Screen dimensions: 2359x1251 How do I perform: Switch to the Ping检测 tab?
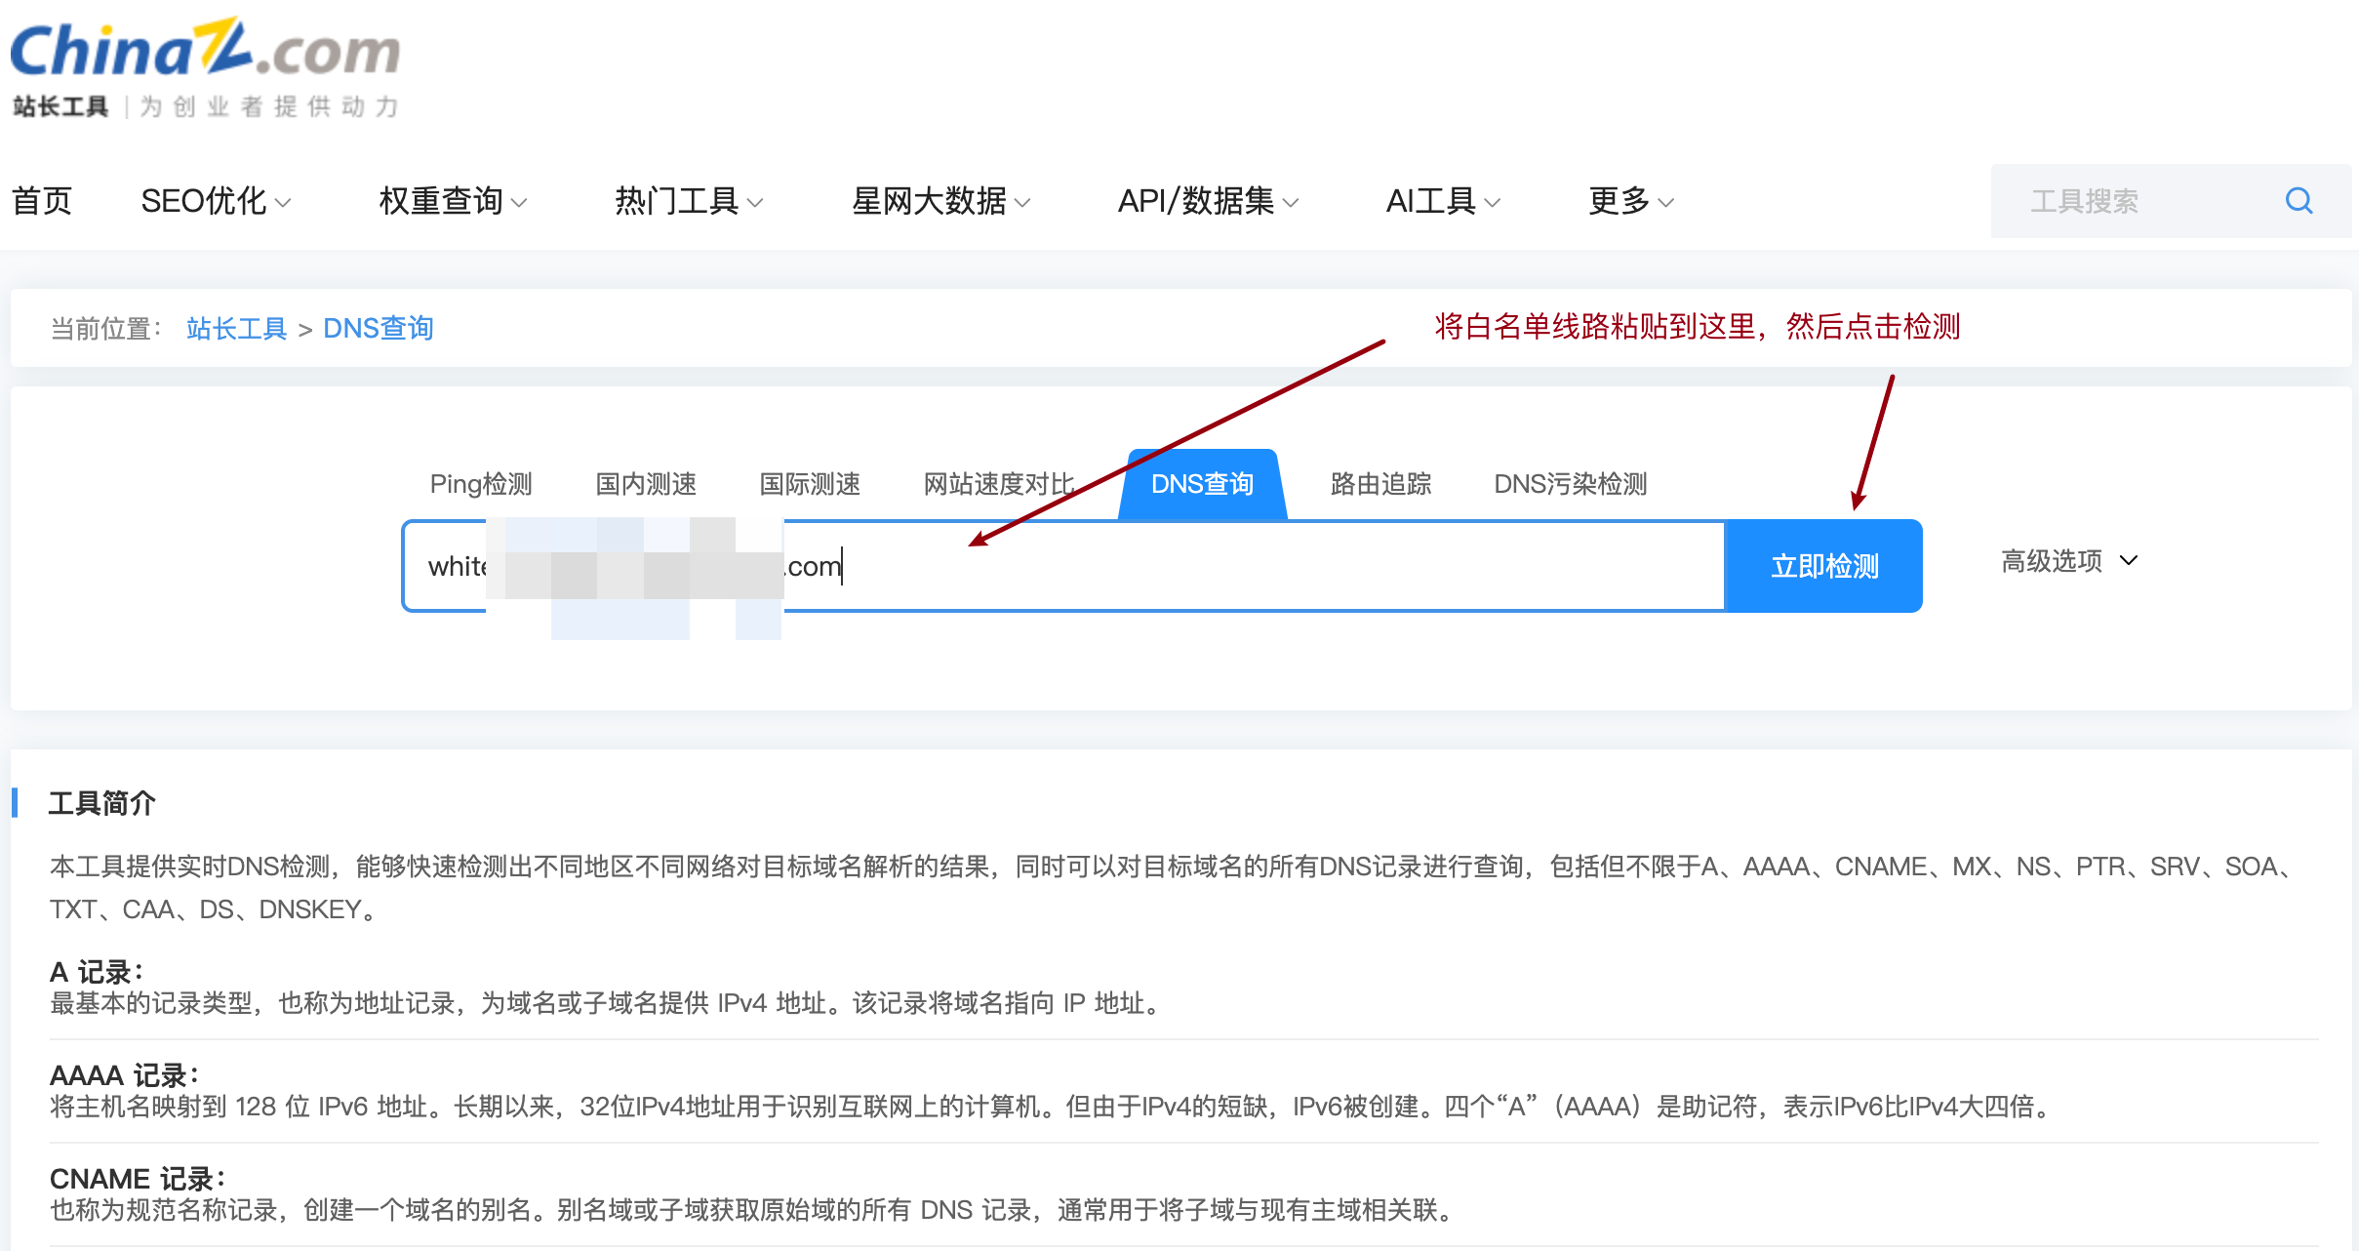click(481, 484)
